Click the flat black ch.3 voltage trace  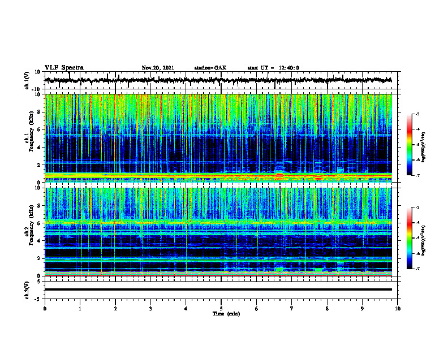218,289
